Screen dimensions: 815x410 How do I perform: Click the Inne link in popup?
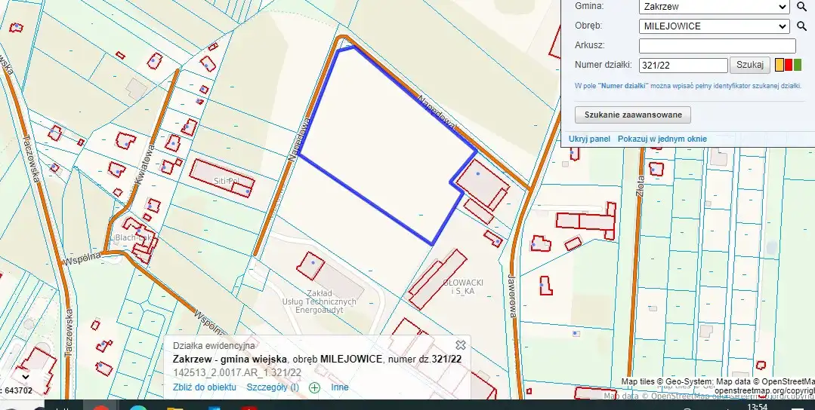pyautogui.click(x=339, y=387)
